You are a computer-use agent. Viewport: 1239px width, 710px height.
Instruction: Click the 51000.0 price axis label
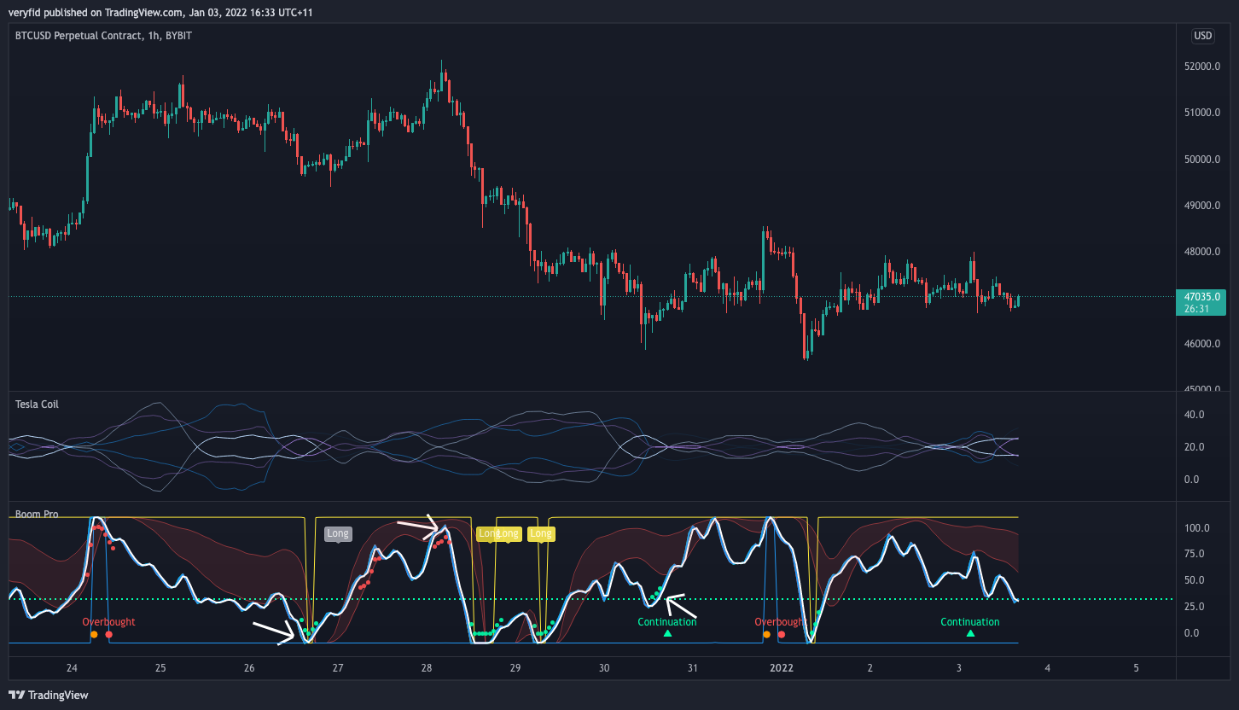point(1203,113)
